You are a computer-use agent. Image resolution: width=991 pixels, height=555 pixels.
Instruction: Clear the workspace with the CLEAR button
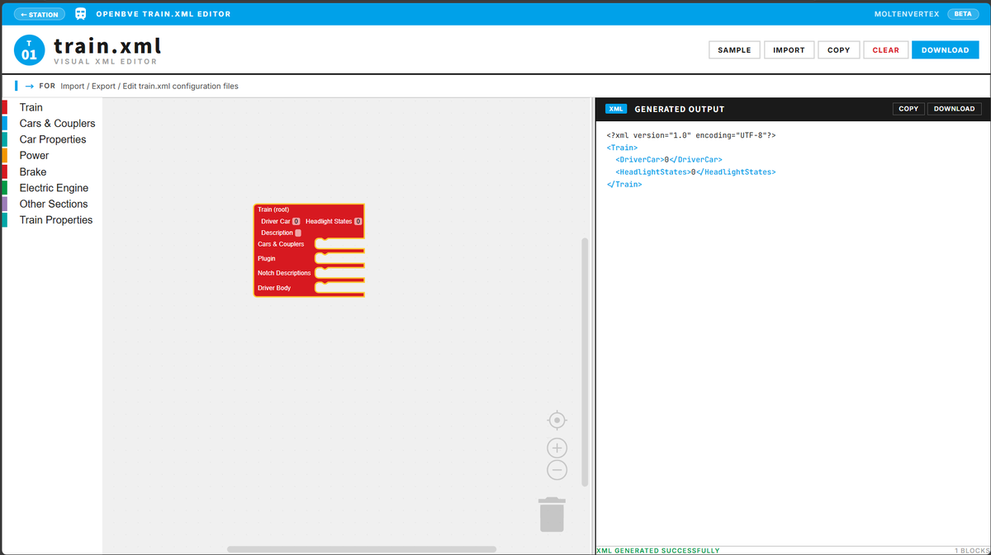tap(885, 49)
